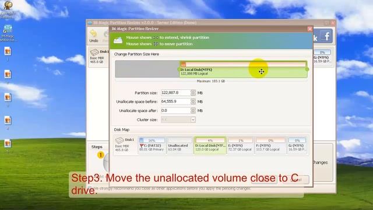The width and height of the screenshot is (373, 210).
Task: Open the Facebook icon in the main window
Action: click(326, 36)
